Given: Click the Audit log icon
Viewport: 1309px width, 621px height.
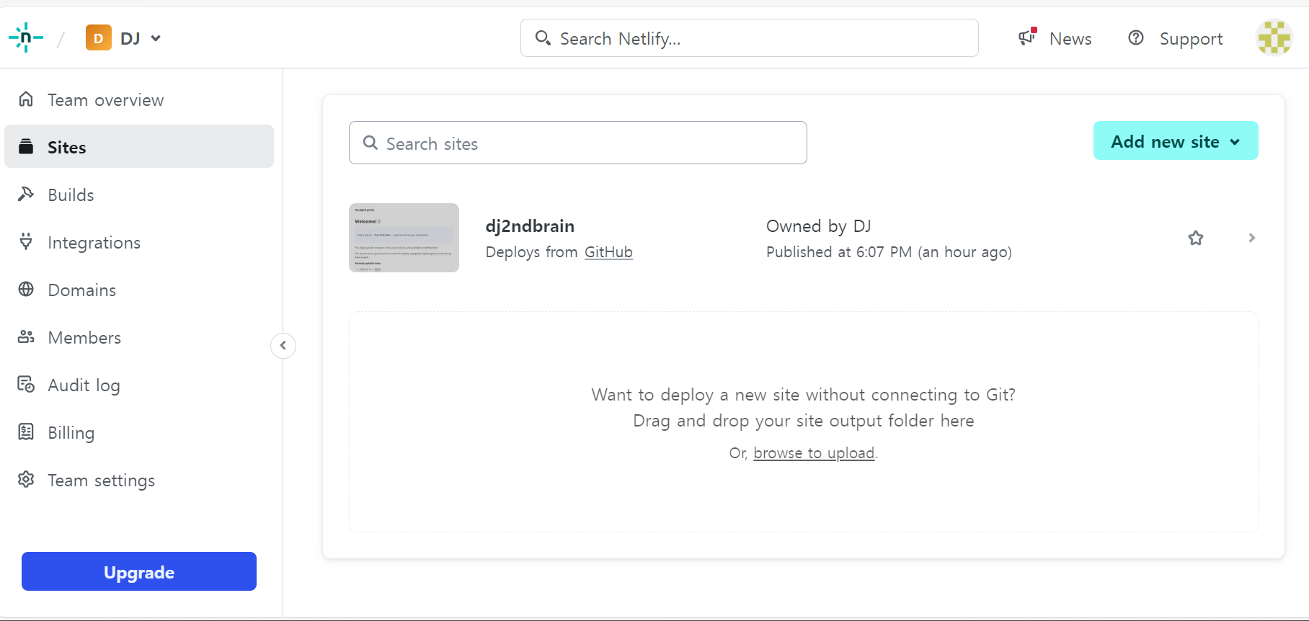Looking at the screenshot, I should tap(26, 384).
